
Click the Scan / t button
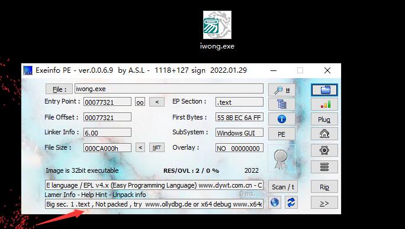(x=283, y=187)
